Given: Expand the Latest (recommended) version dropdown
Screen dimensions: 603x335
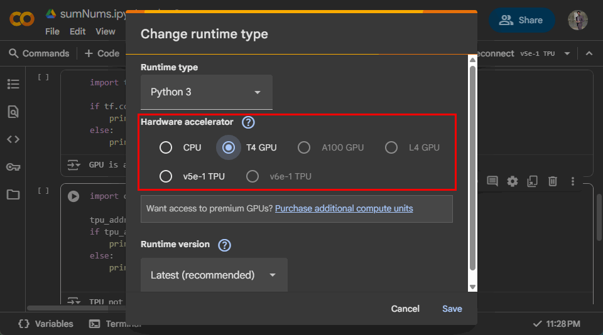Looking at the screenshot, I should 214,275.
